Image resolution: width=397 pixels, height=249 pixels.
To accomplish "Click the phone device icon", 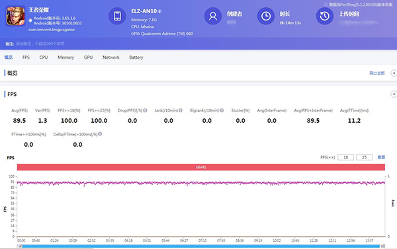I will coord(117,16).
